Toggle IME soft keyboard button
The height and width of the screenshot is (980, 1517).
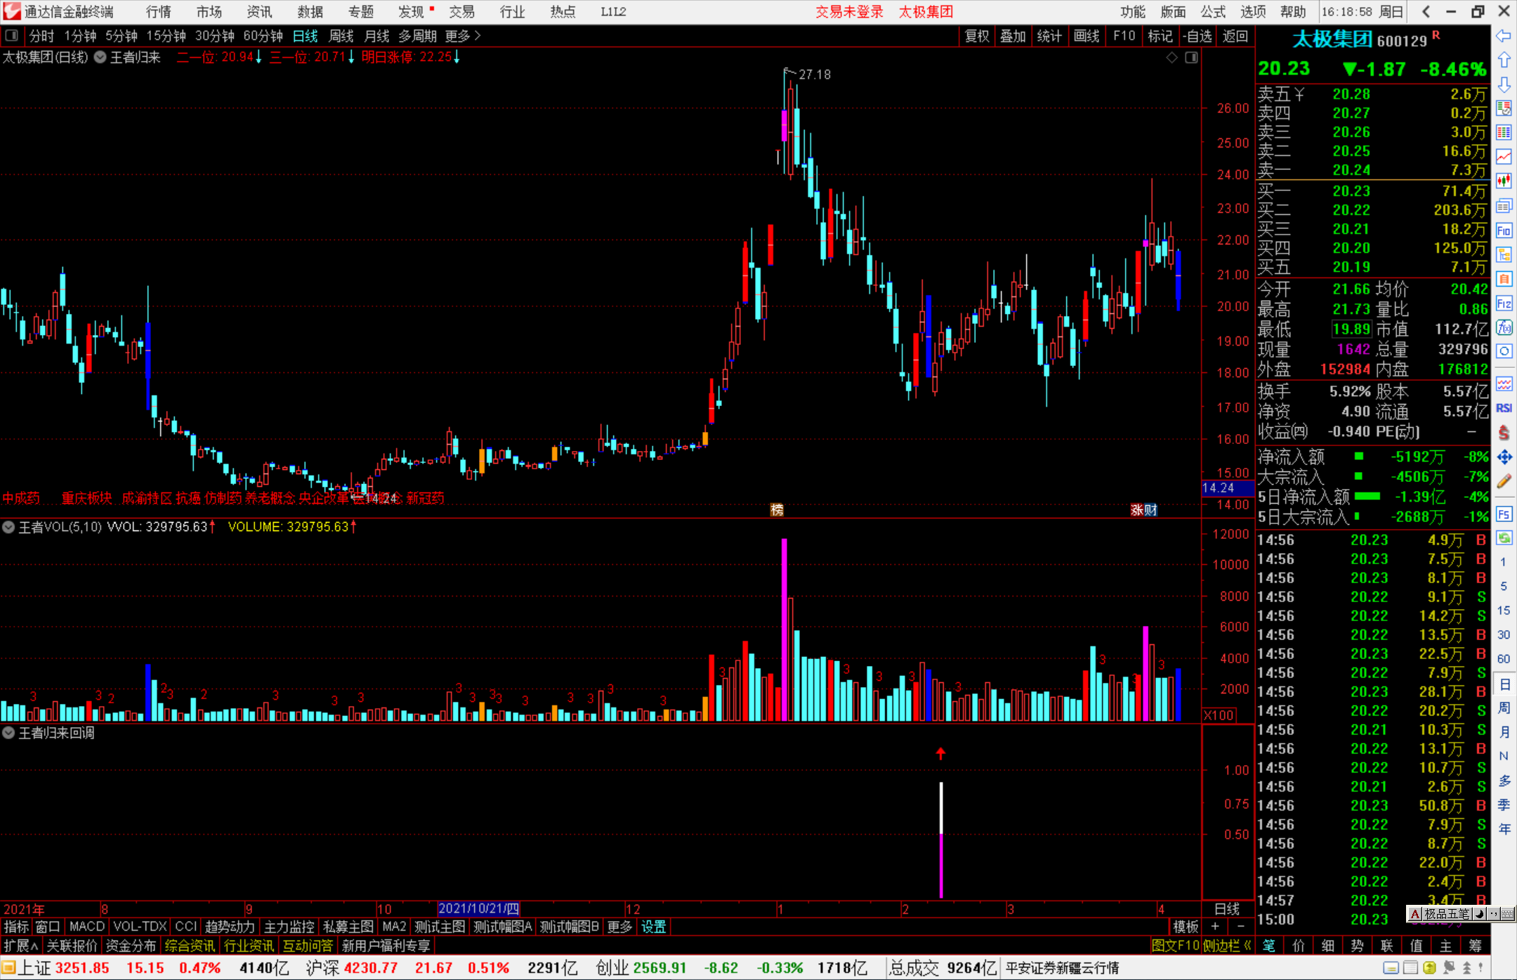[1506, 914]
